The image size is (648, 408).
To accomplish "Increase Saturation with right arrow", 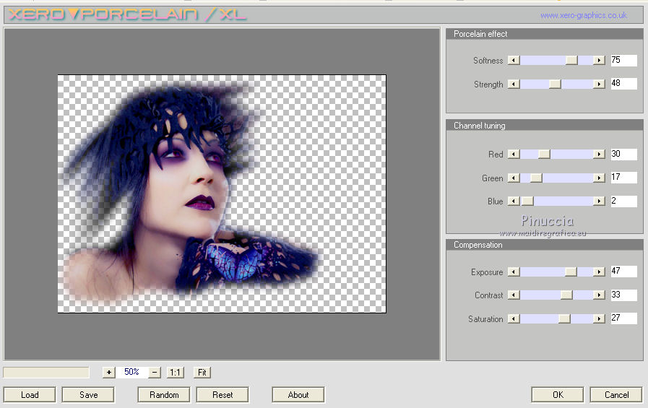I will point(599,318).
